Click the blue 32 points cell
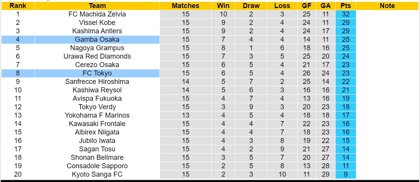The width and height of the screenshot is (420, 182). pyautogui.click(x=345, y=14)
